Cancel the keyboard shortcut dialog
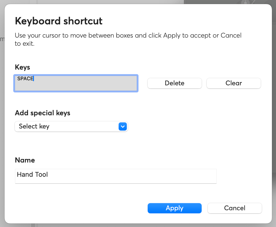The height and width of the screenshot is (227, 276). (235, 208)
